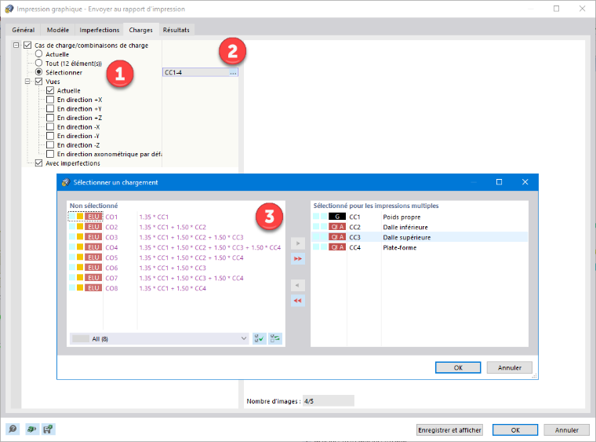Click OK in the Impression graphique window
This screenshot has width=596, height=442.
[515, 429]
